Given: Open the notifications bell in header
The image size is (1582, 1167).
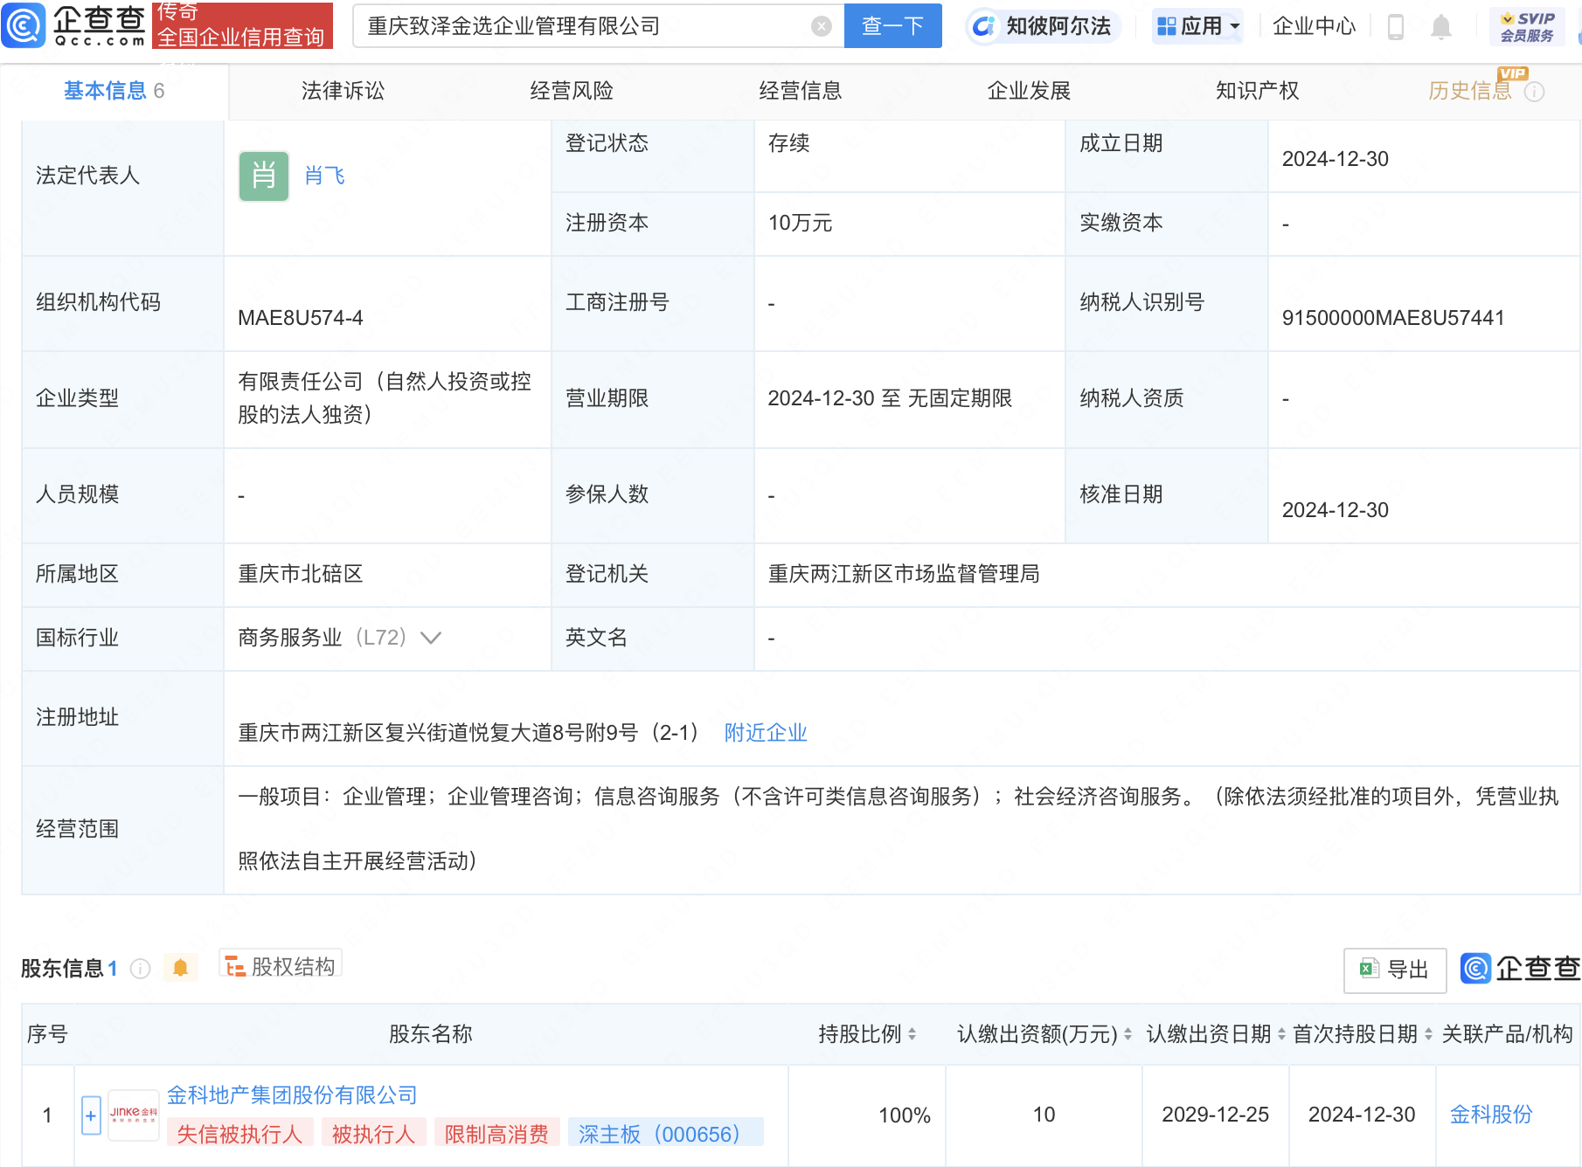Looking at the screenshot, I should pyautogui.click(x=1441, y=27).
